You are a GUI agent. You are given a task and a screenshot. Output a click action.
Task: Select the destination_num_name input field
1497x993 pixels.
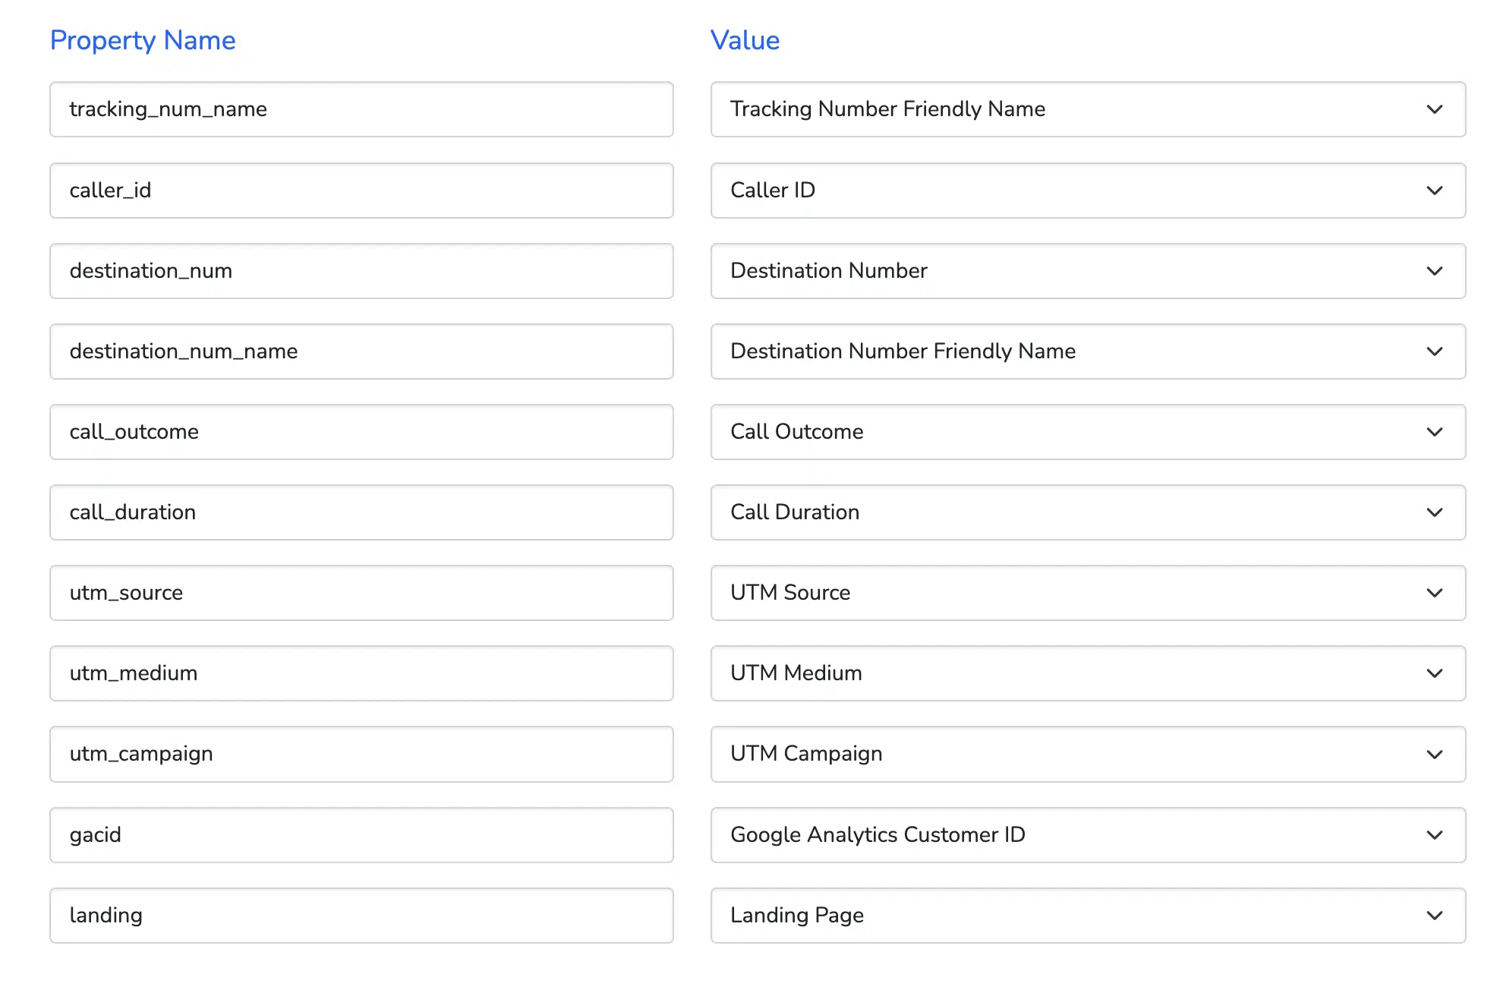(x=361, y=351)
